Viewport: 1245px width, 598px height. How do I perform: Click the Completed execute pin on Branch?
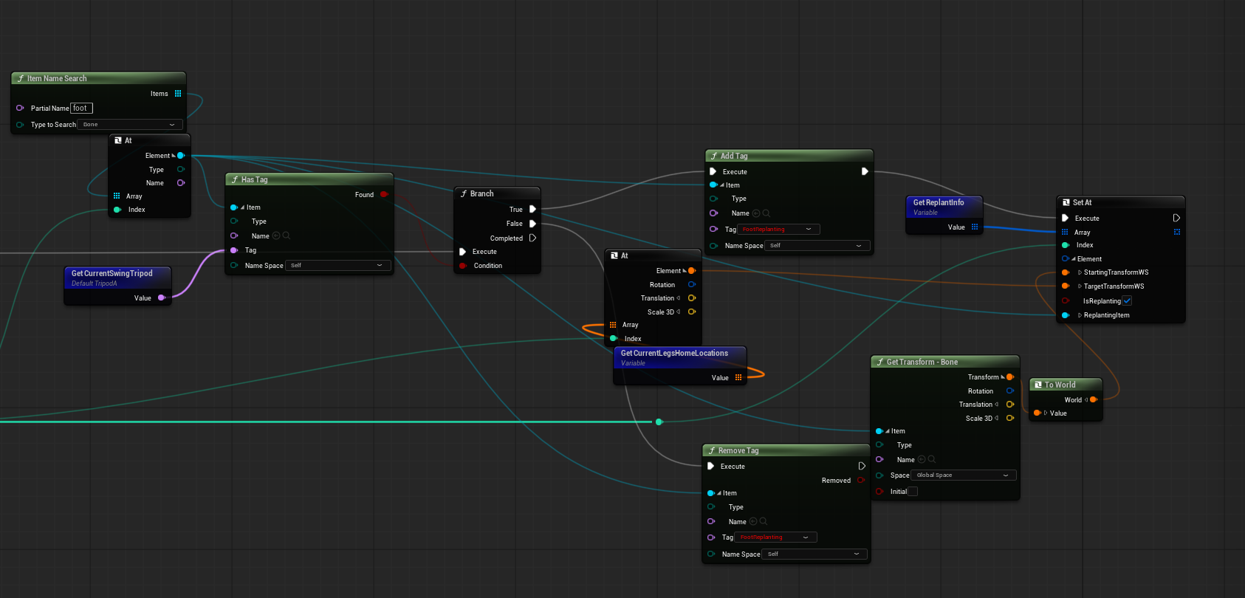click(532, 238)
